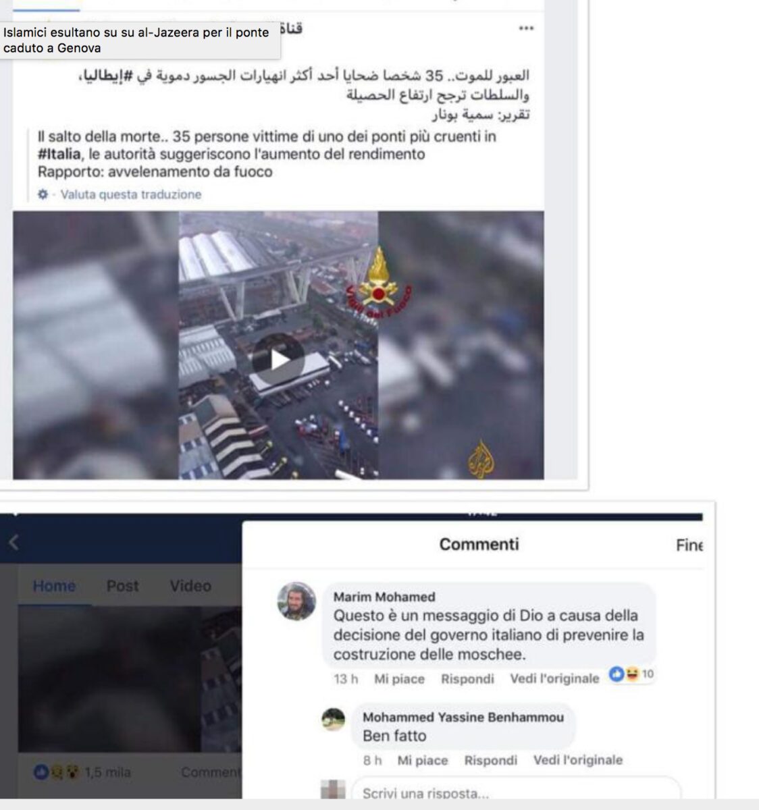Image resolution: width=759 pixels, height=810 pixels.
Task: Open Marim Mohamed's profile picture
Action: [x=296, y=601]
